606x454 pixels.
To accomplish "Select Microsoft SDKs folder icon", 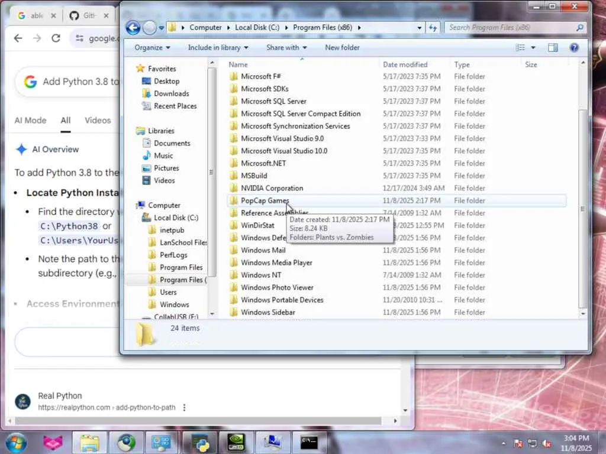I will [x=233, y=89].
